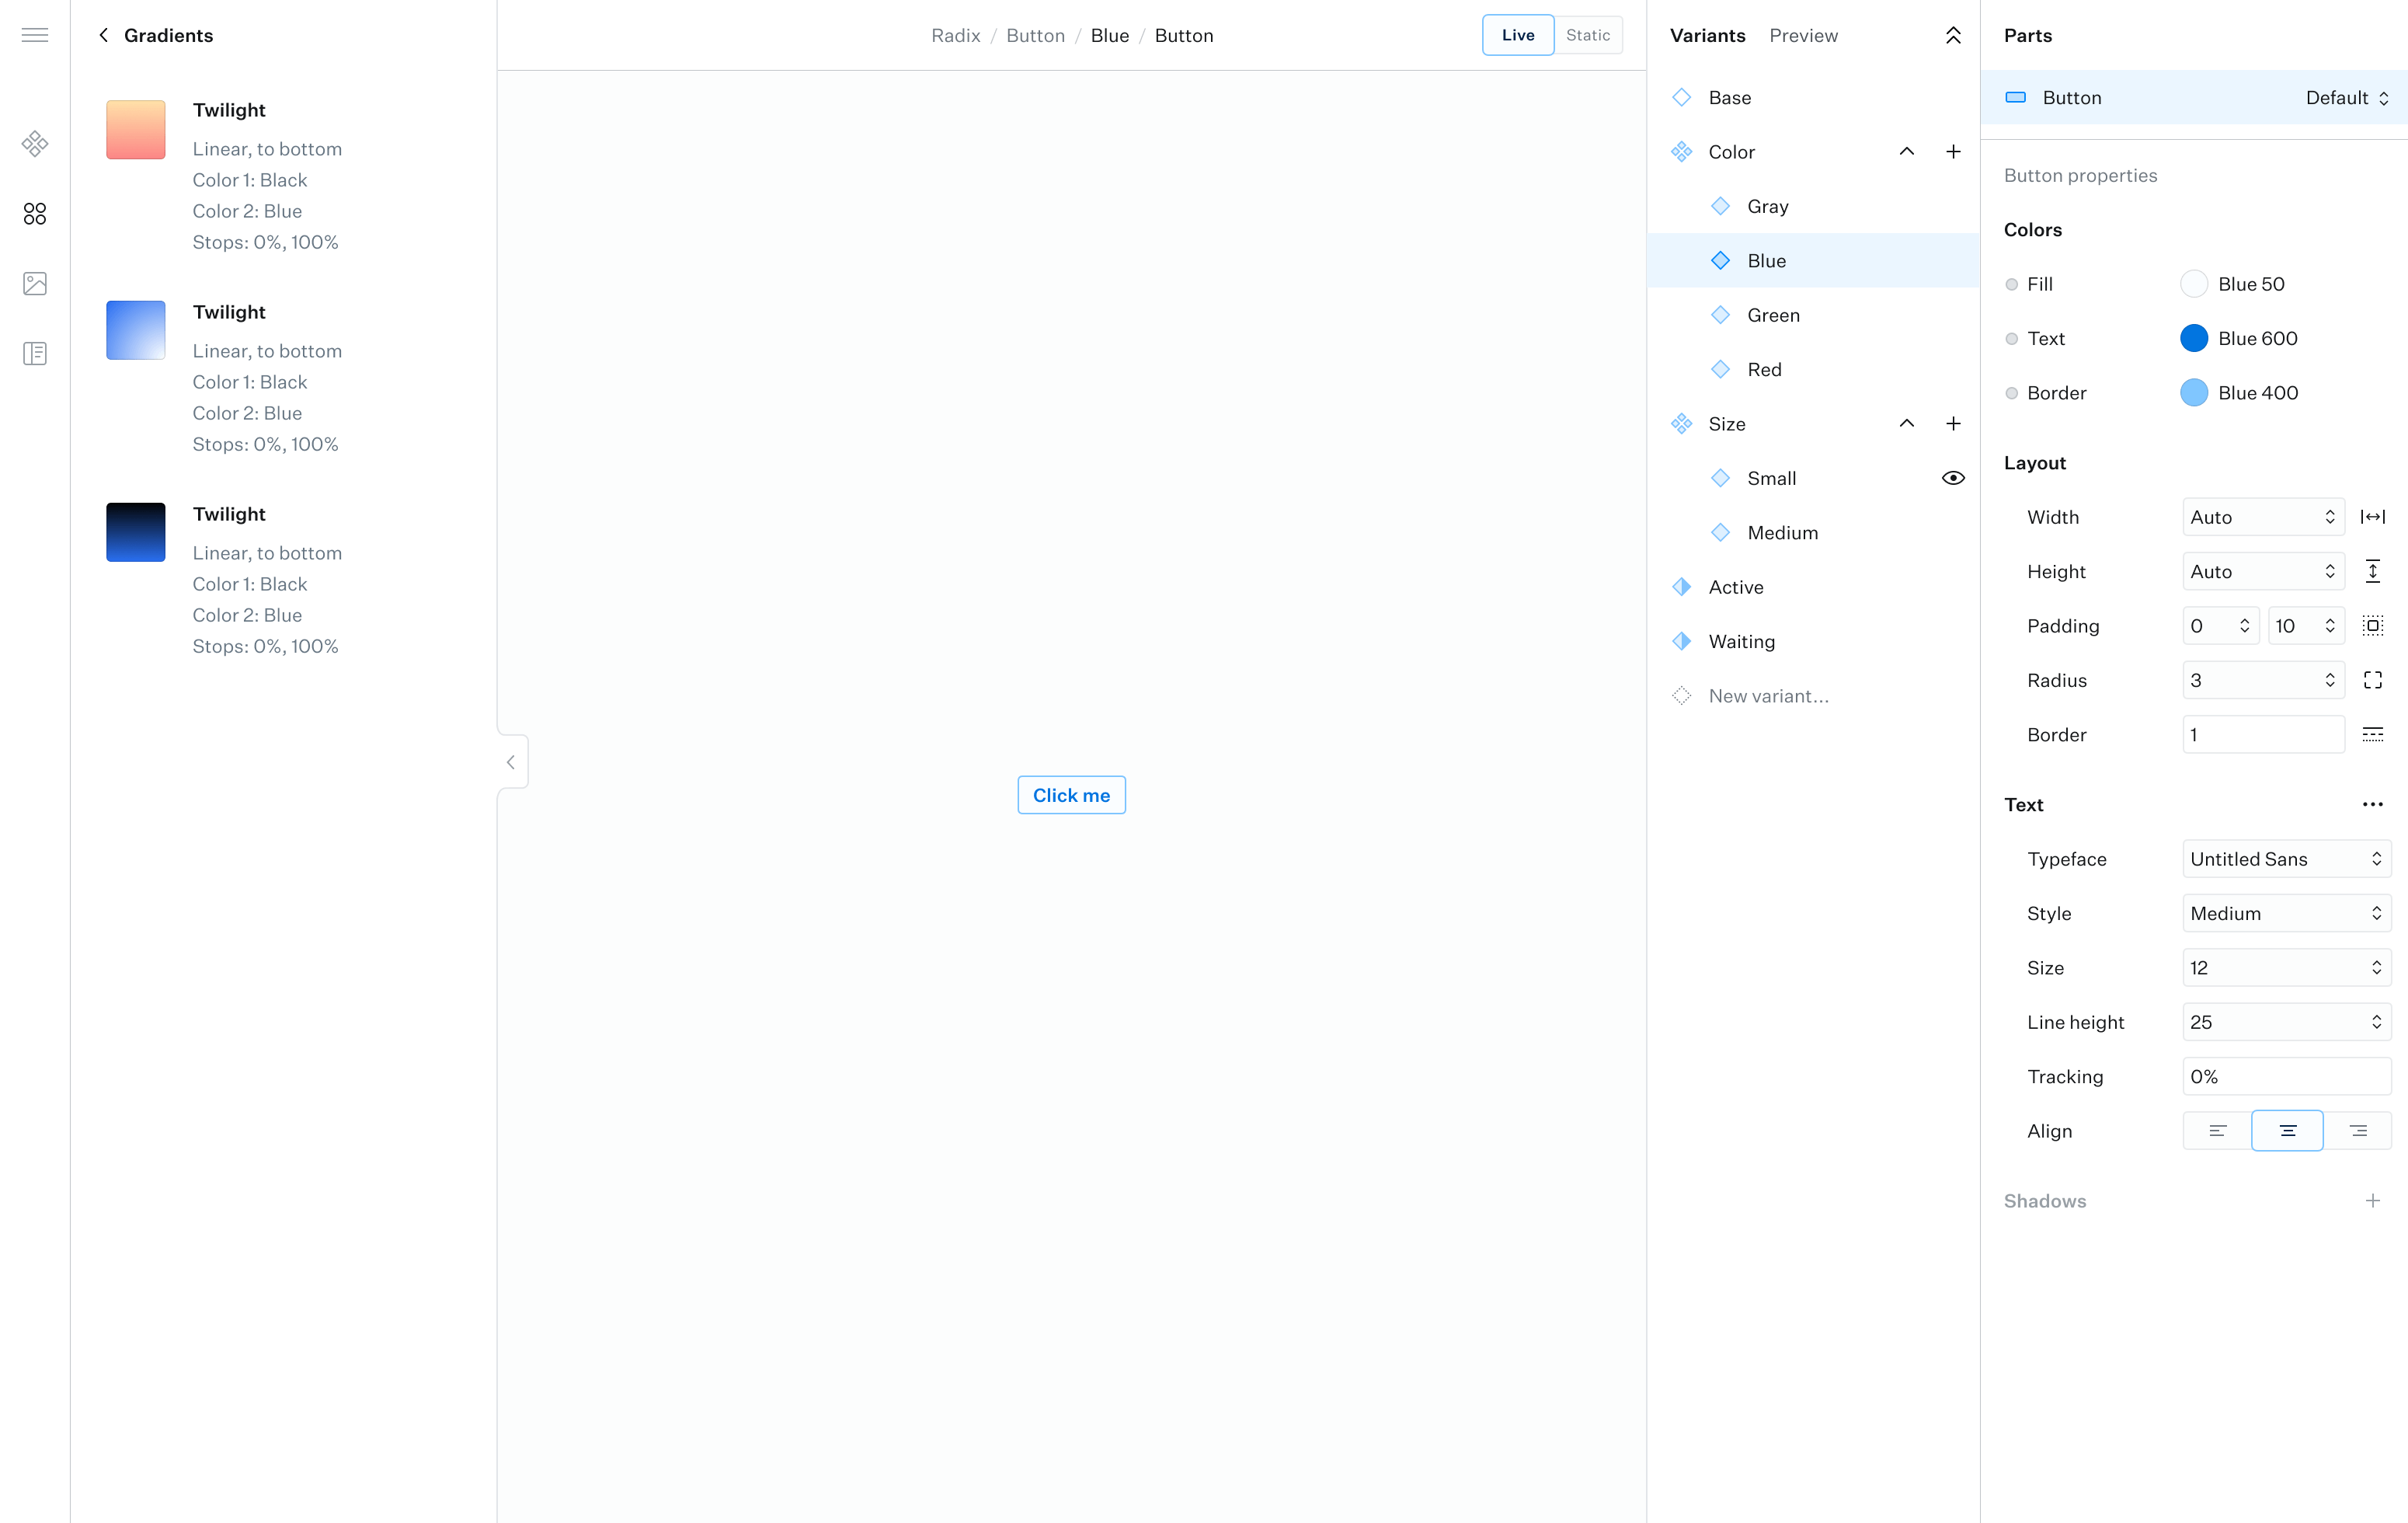2408x1523 pixels.
Task: Open the components diamond grid sidebar icon
Action: coord(35,144)
